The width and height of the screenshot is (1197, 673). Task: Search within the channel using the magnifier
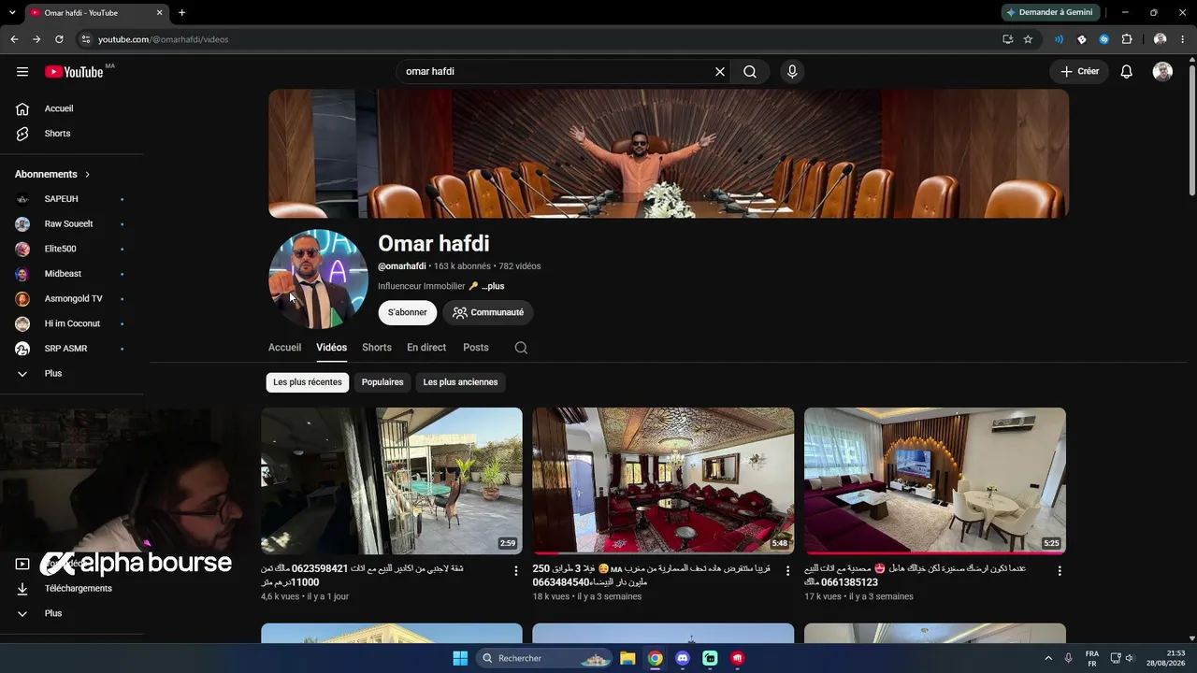click(521, 348)
